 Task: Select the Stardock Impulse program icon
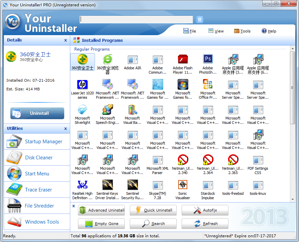pos(208,185)
